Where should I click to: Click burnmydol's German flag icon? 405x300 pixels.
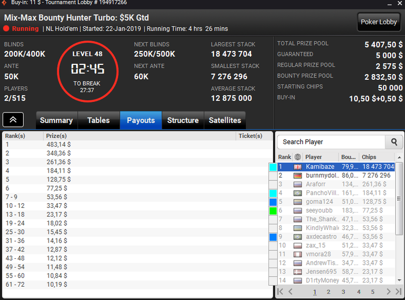(x=297, y=176)
